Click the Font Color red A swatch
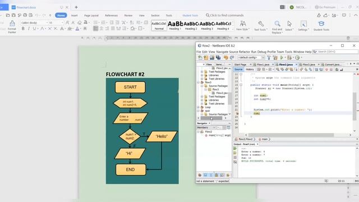 77,29
